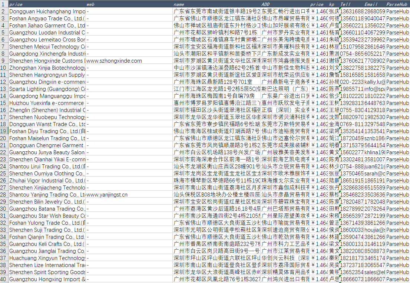Click Shenzhen Meicui Technology cell
The height and width of the screenshot is (283, 410).
47,47
